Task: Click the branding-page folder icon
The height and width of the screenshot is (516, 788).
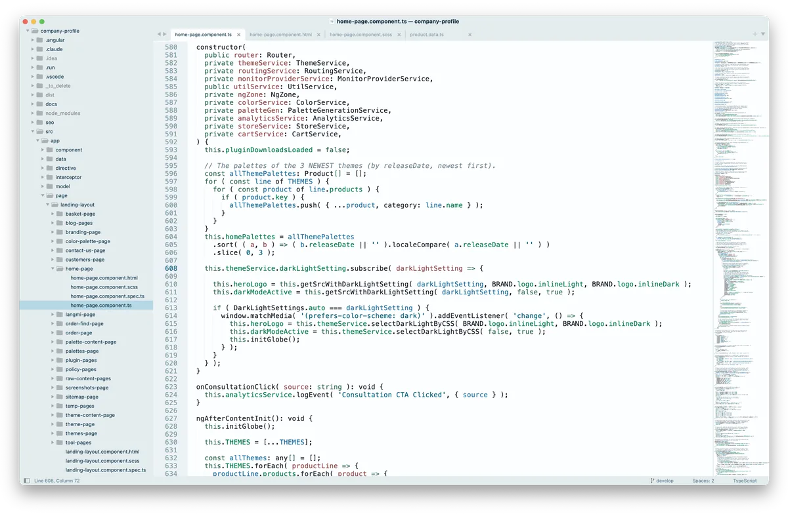Action: (60, 232)
